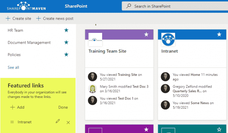Toggle the follow star on the Intranet card
This screenshot has width=228, height=133.
(x=219, y=34)
